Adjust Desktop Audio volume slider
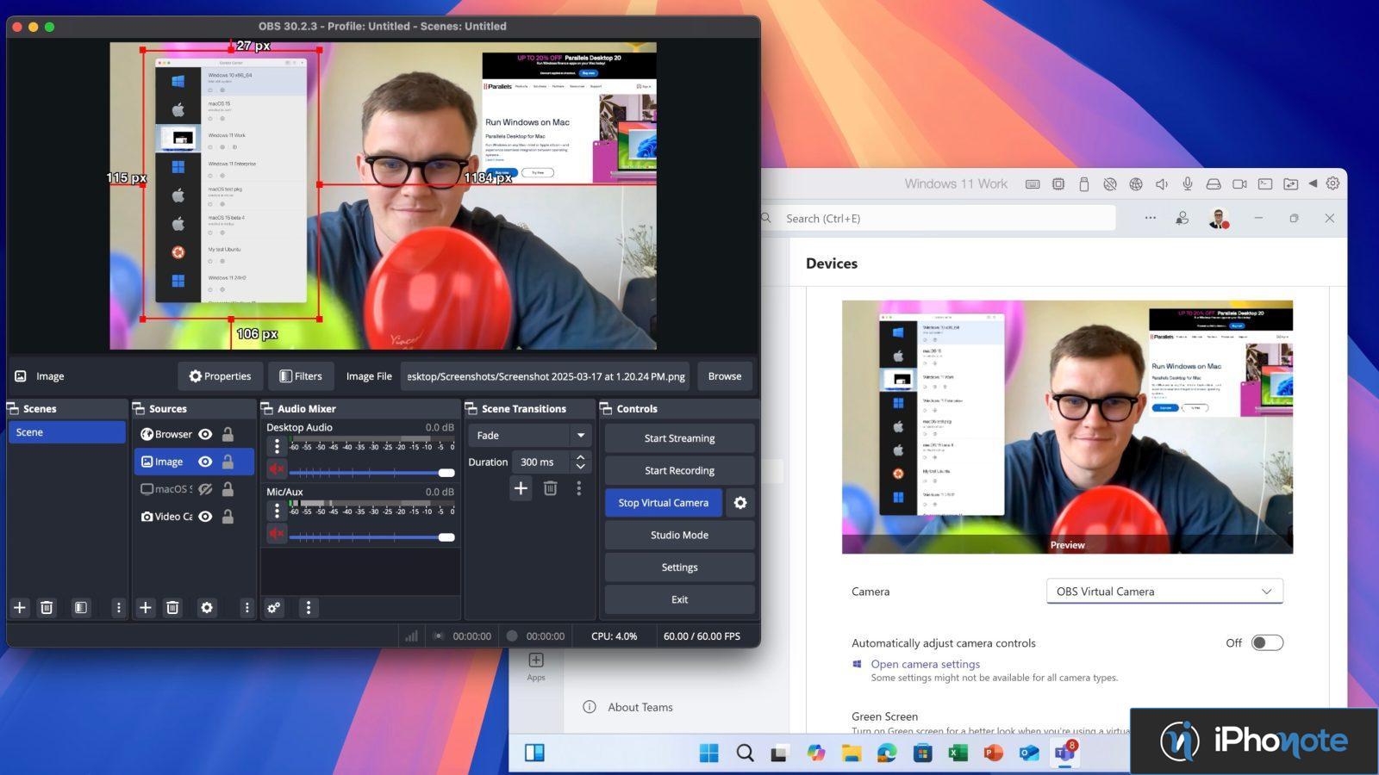The width and height of the screenshot is (1379, 775). pyautogui.click(x=372, y=472)
